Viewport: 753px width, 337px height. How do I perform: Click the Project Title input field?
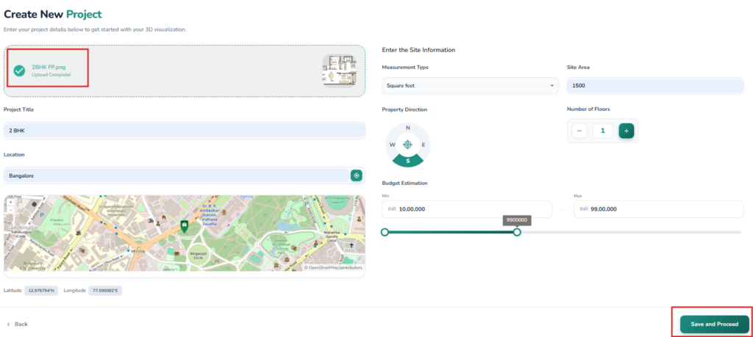click(x=184, y=130)
